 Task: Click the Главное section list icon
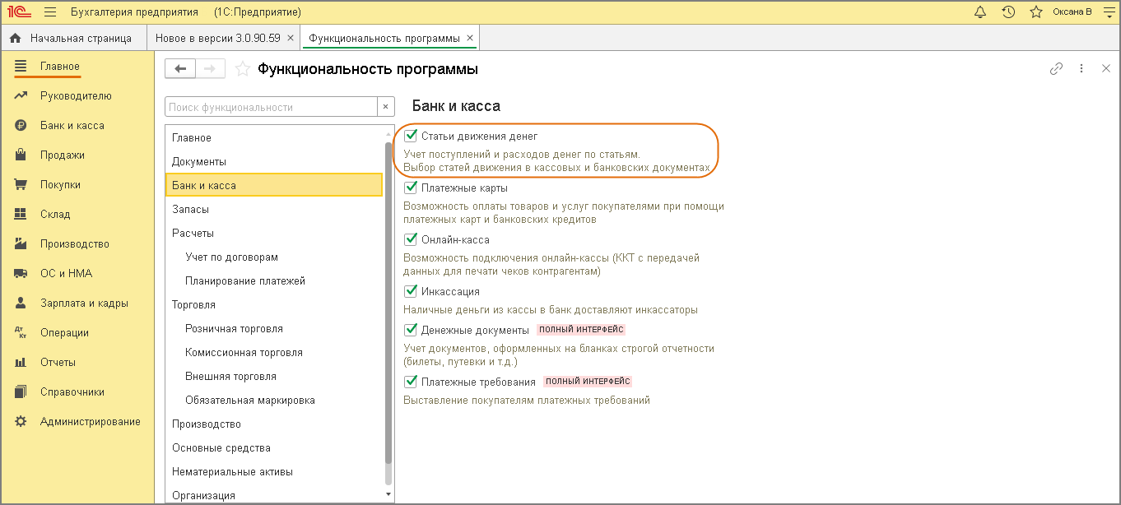[21, 66]
